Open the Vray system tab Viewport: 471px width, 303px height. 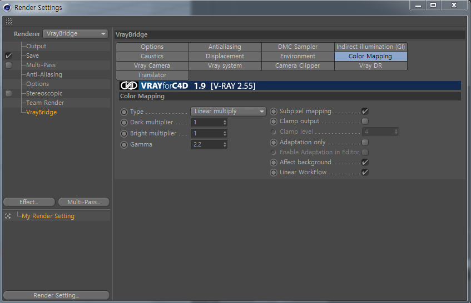(x=225, y=65)
